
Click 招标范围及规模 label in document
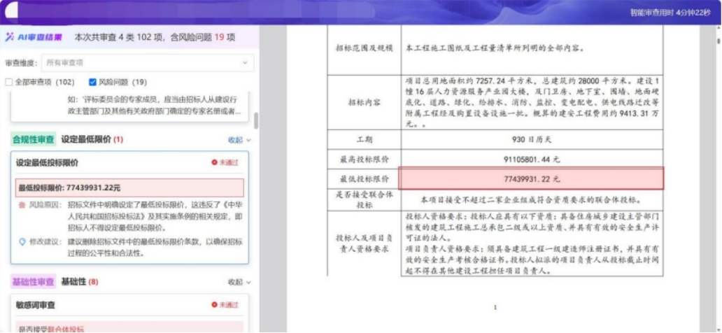(x=364, y=48)
